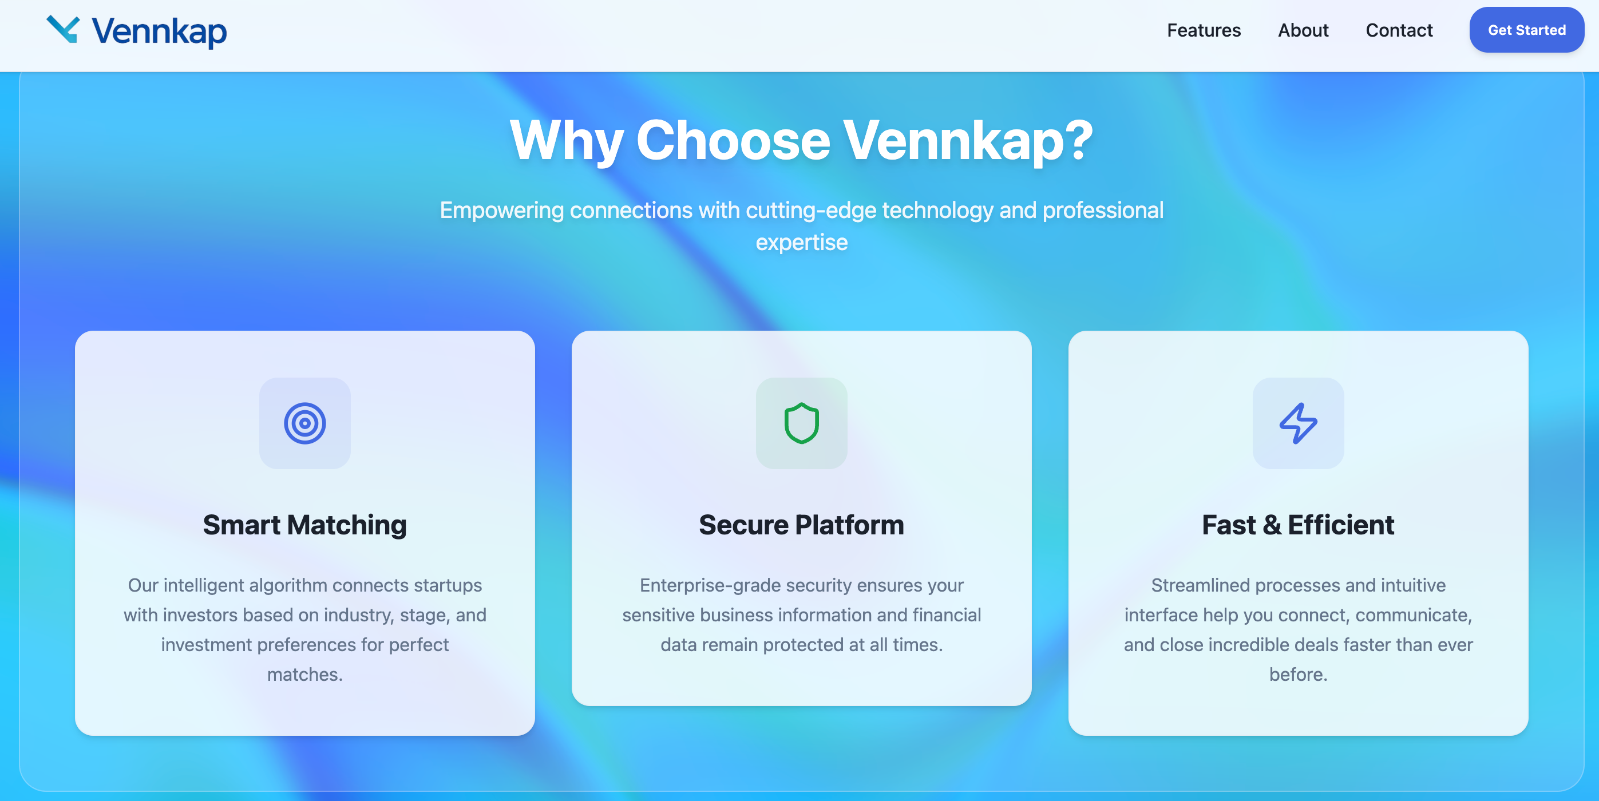Open the Features nav link
The width and height of the screenshot is (1599, 801).
tap(1203, 30)
